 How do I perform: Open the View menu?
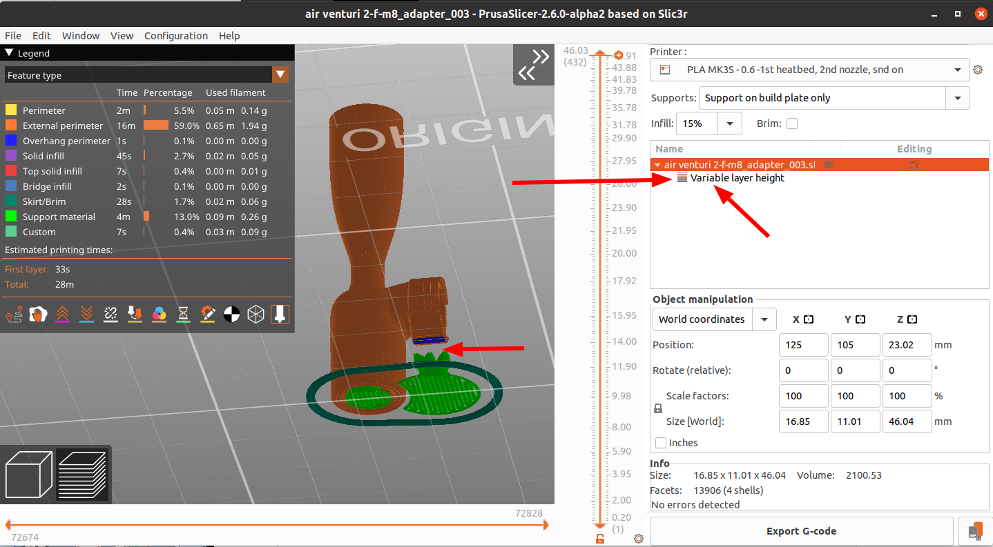122,36
